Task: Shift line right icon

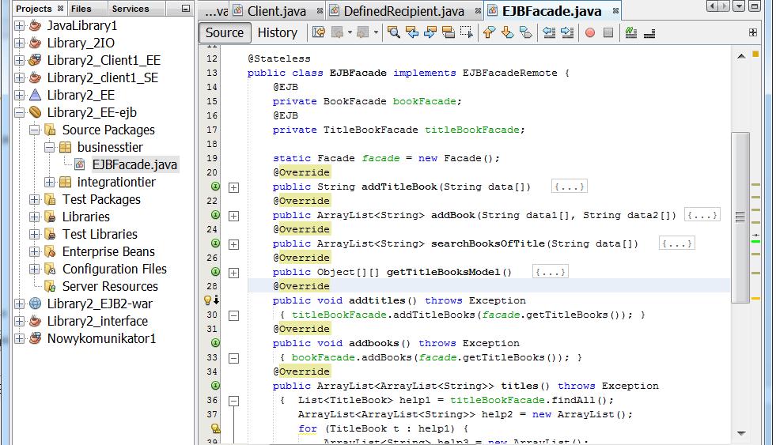Action: click(567, 32)
